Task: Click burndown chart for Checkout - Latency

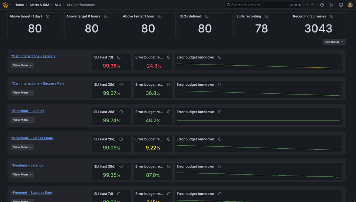Action: [258, 120]
